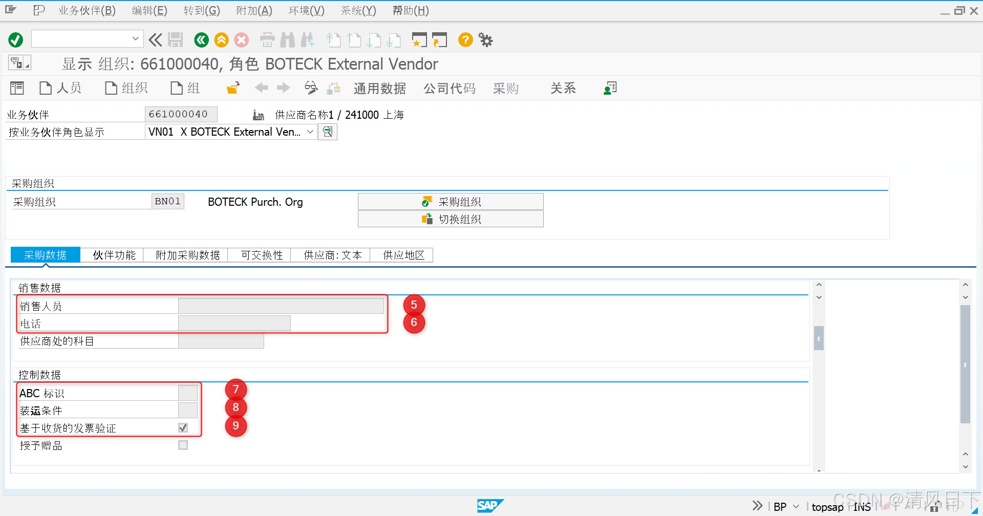This screenshot has height=516, width=983.
Task: Open the 系统(Y) menu
Action: 358,10
